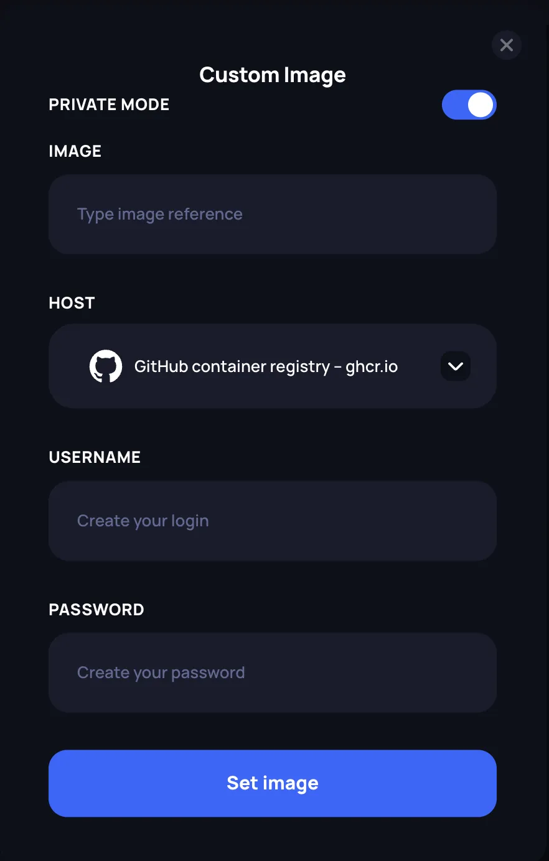Click the USERNAME label
This screenshot has height=861, width=549.
tap(94, 457)
